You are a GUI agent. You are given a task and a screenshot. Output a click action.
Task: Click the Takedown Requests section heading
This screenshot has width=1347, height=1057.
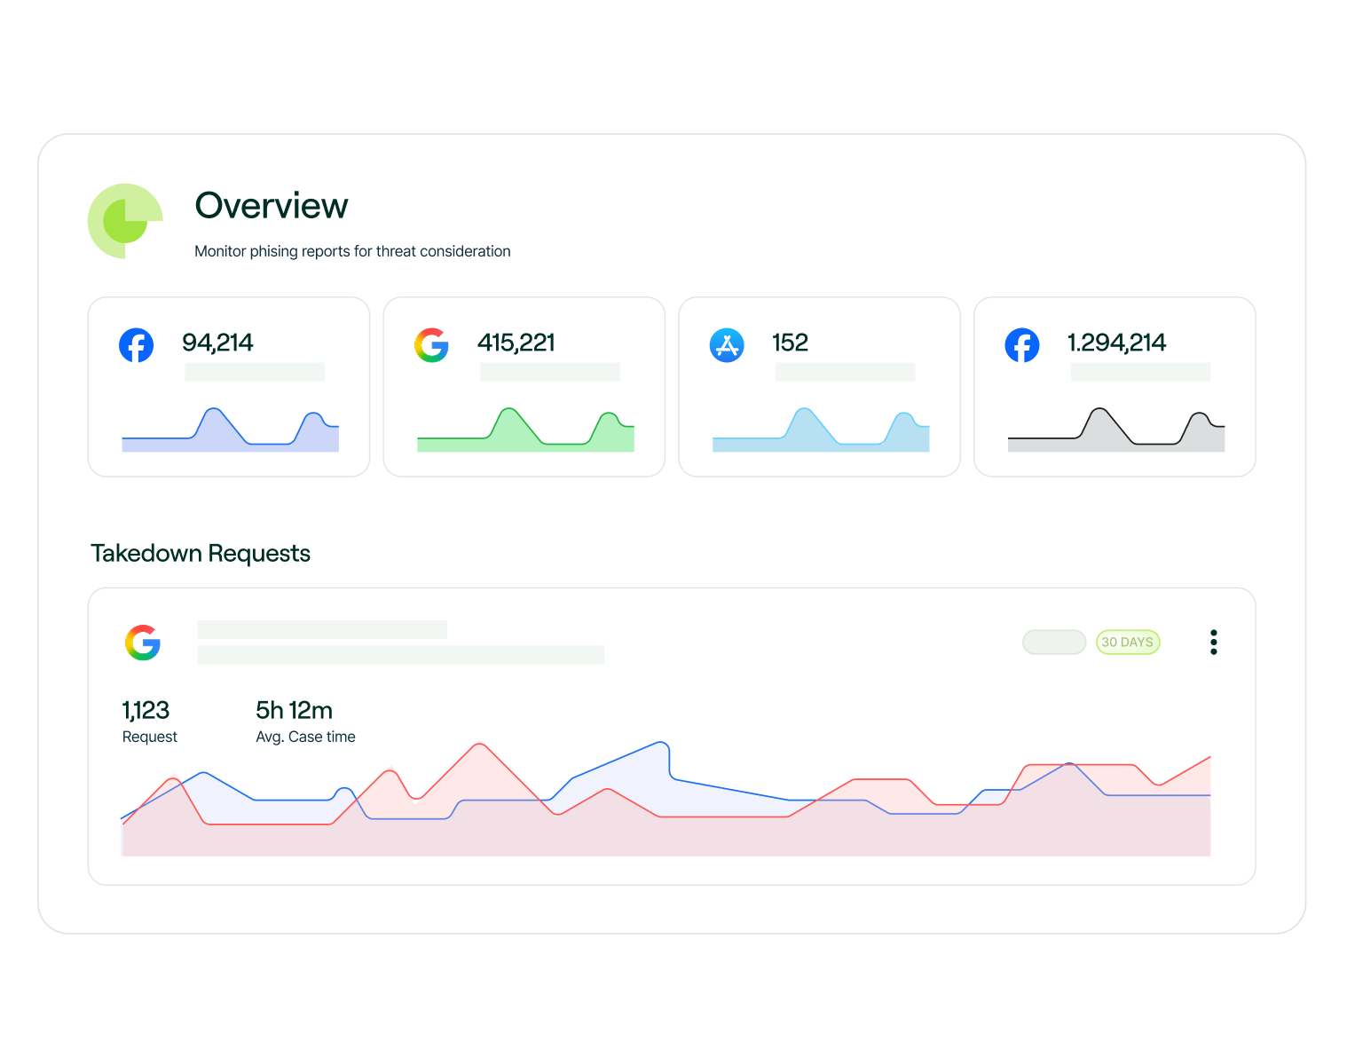[x=201, y=554]
